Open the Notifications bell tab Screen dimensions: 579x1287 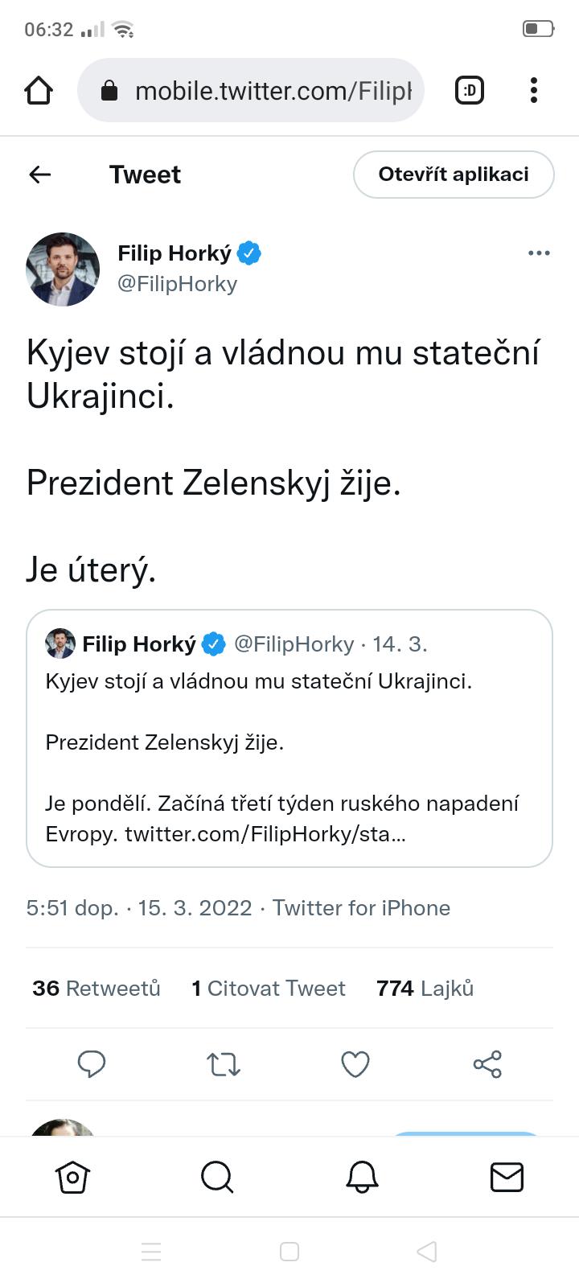tap(362, 1178)
